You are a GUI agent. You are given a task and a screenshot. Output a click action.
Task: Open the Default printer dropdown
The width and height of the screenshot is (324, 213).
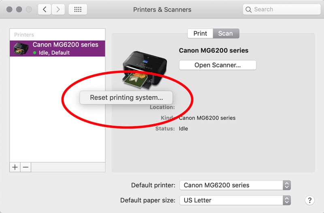click(235, 185)
